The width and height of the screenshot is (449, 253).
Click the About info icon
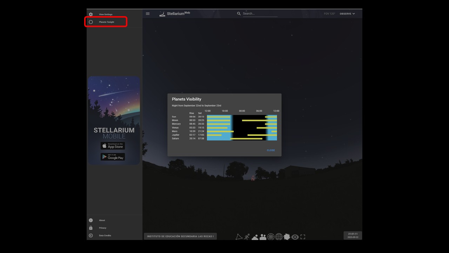[x=91, y=220]
